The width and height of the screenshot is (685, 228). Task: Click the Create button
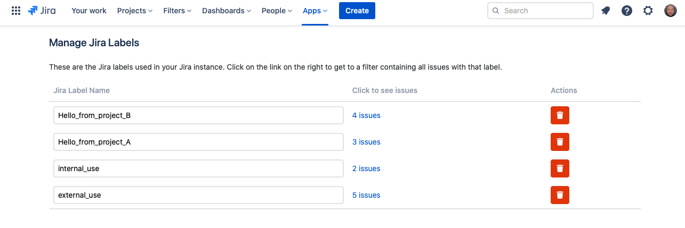357,11
